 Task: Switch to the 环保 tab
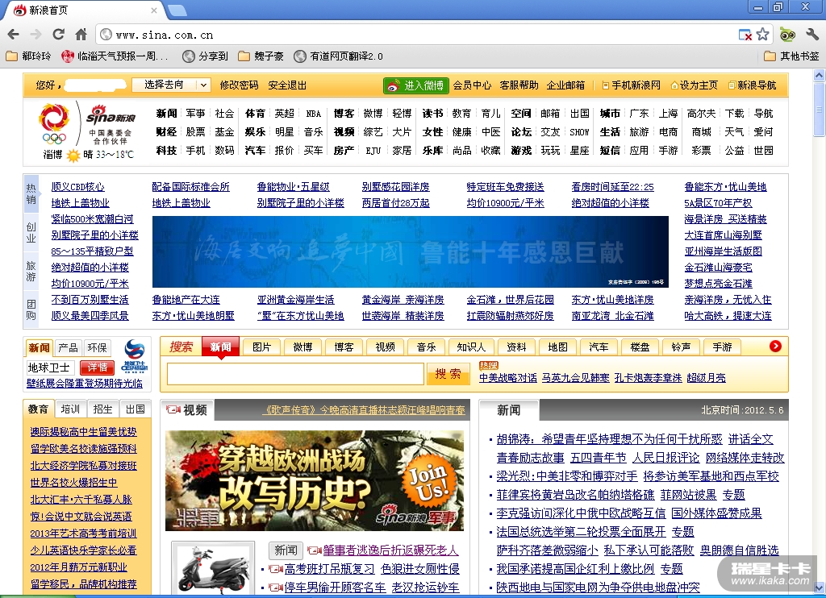click(x=98, y=348)
